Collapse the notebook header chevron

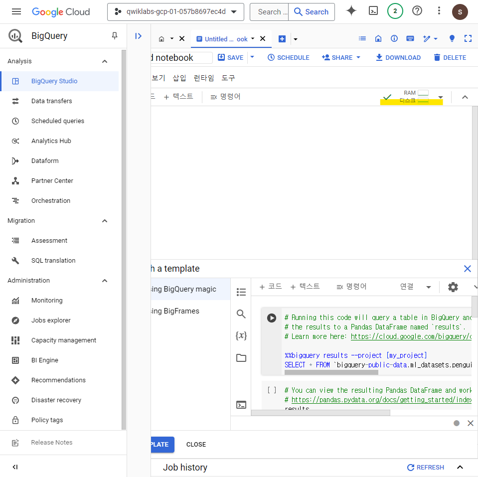(465, 97)
